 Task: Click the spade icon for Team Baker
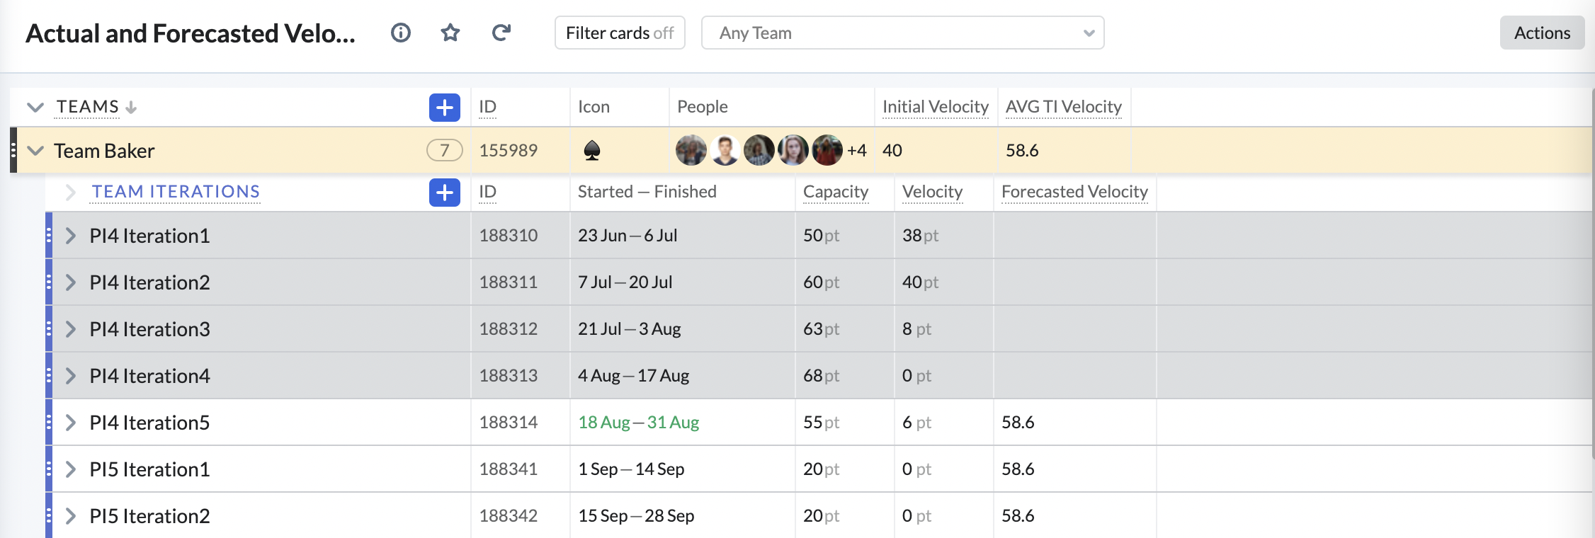click(593, 150)
